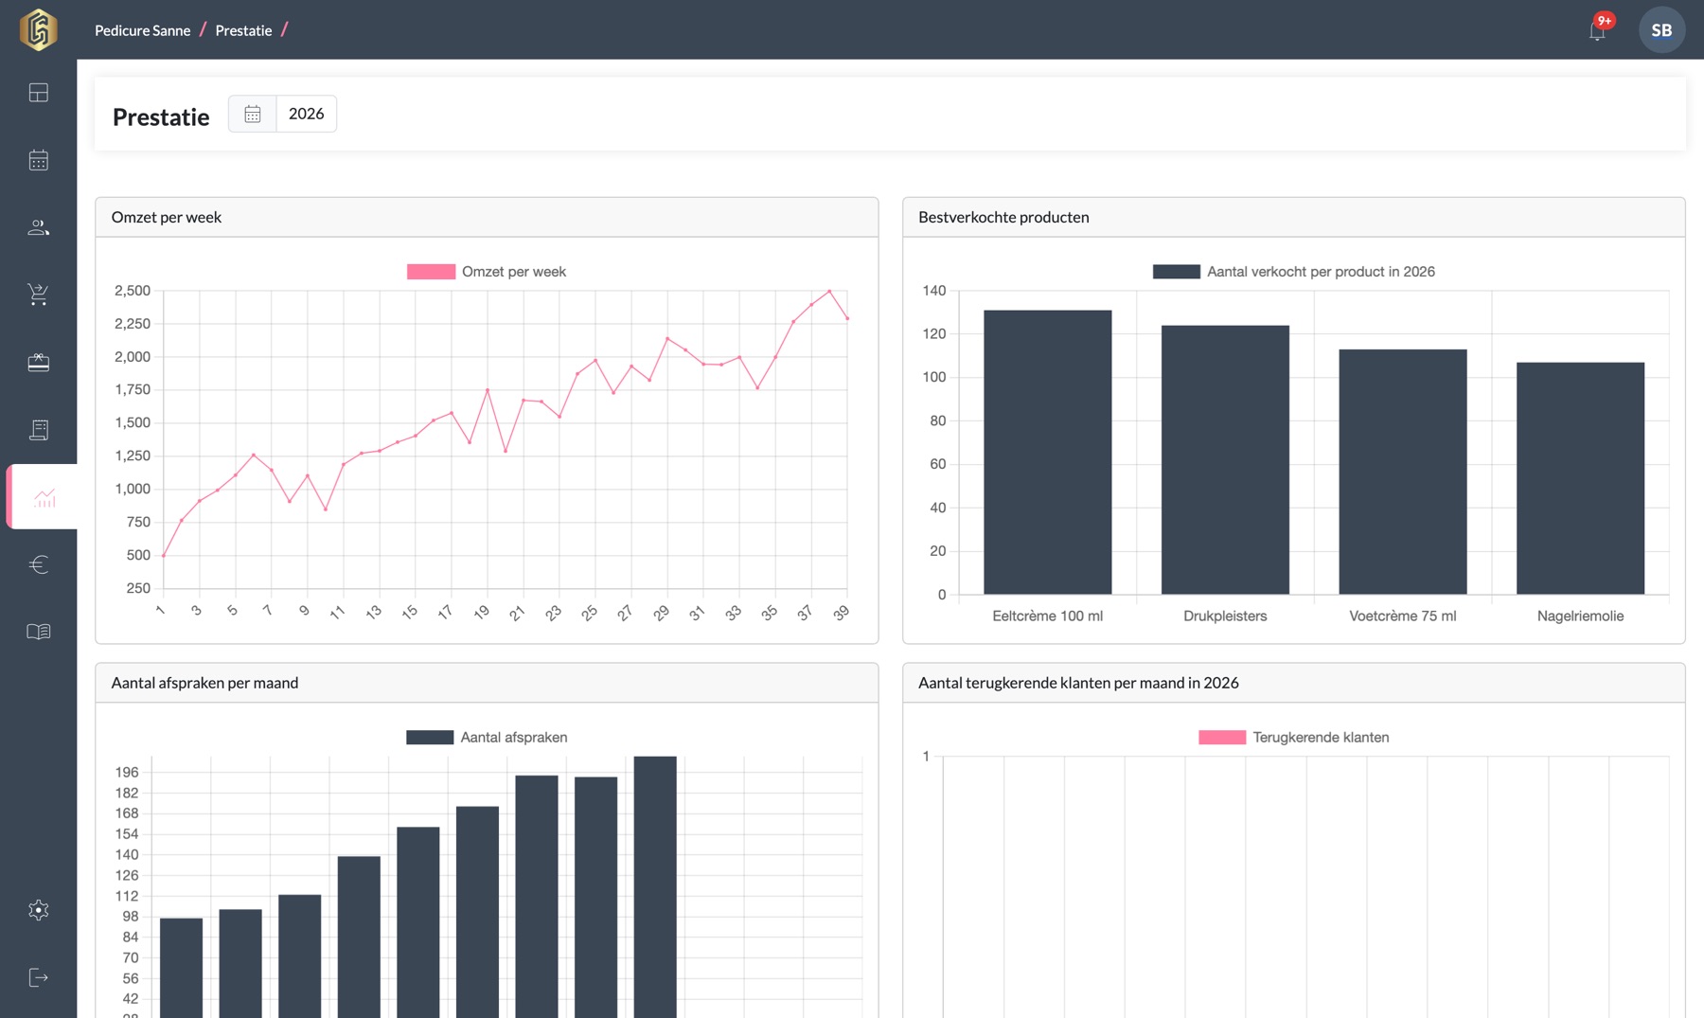Click the Bestverkochte producten panel title
Screen dimensions: 1704x1018
[x=1003, y=217]
